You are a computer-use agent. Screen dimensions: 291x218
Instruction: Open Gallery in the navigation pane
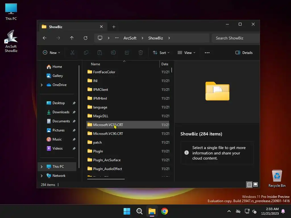point(57,76)
